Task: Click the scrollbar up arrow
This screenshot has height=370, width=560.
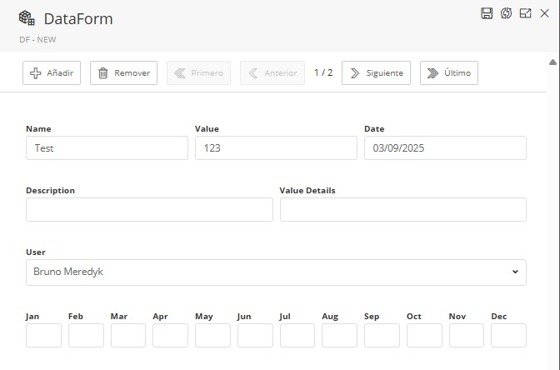Action: (552, 62)
